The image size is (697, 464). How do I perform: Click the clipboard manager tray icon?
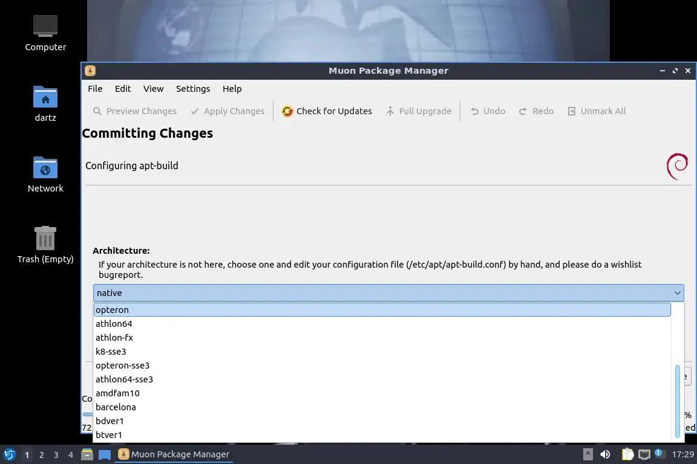click(x=627, y=454)
